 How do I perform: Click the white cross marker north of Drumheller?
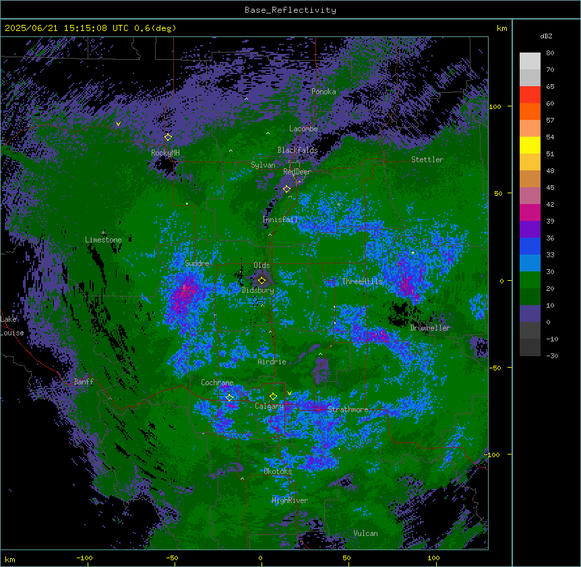[412, 253]
